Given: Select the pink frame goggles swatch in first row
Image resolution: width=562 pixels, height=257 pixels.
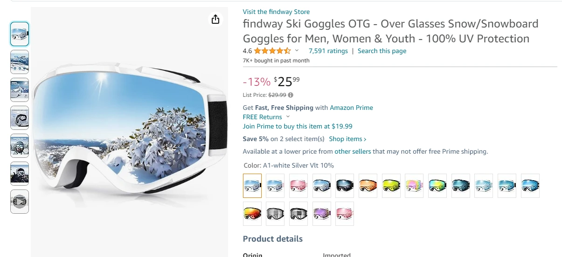Looking at the screenshot, I should 298,186.
